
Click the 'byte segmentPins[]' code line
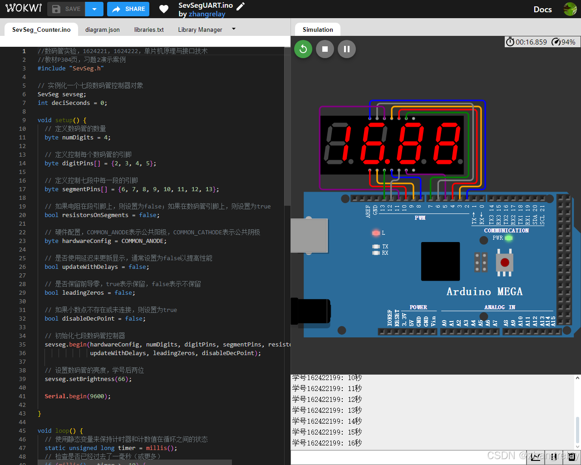pyautogui.click(x=132, y=189)
